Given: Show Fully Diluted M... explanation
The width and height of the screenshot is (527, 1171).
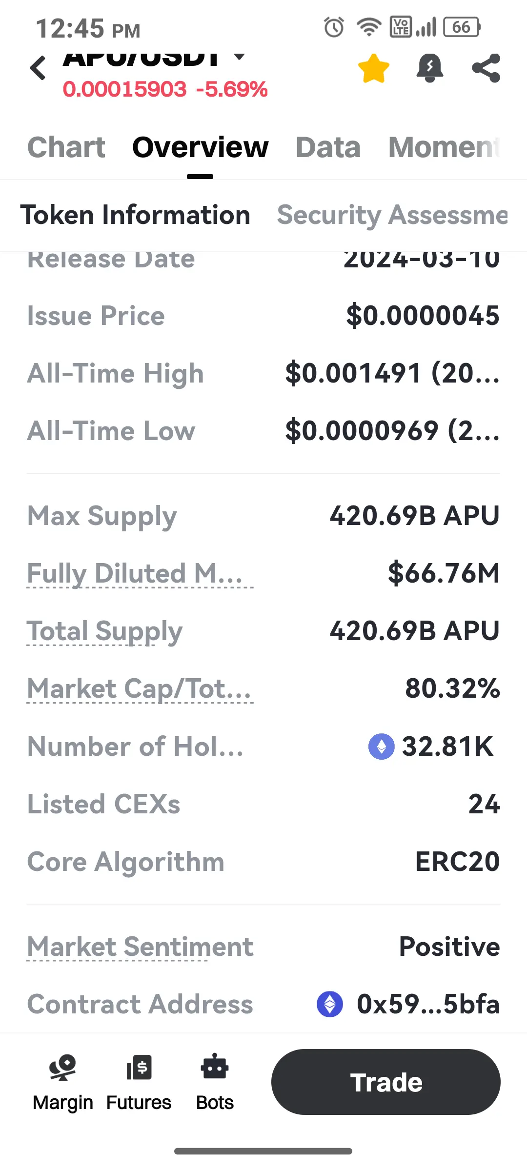Looking at the screenshot, I should (x=140, y=573).
